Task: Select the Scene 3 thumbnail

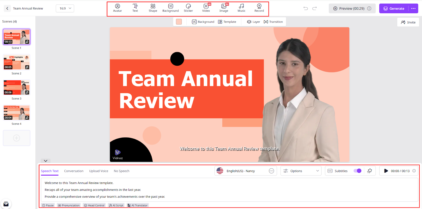Action: tap(17, 87)
